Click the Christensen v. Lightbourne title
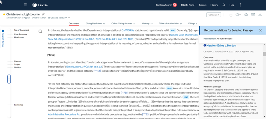 pyautogui.click(x=23, y=14)
